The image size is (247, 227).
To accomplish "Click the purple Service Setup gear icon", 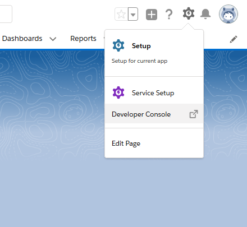I will tap(118, 92).
